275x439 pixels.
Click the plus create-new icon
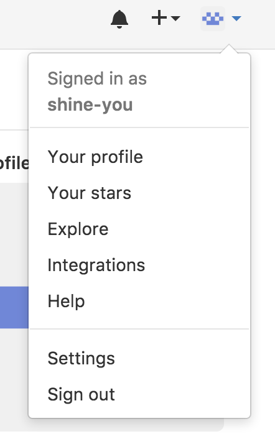159,17
